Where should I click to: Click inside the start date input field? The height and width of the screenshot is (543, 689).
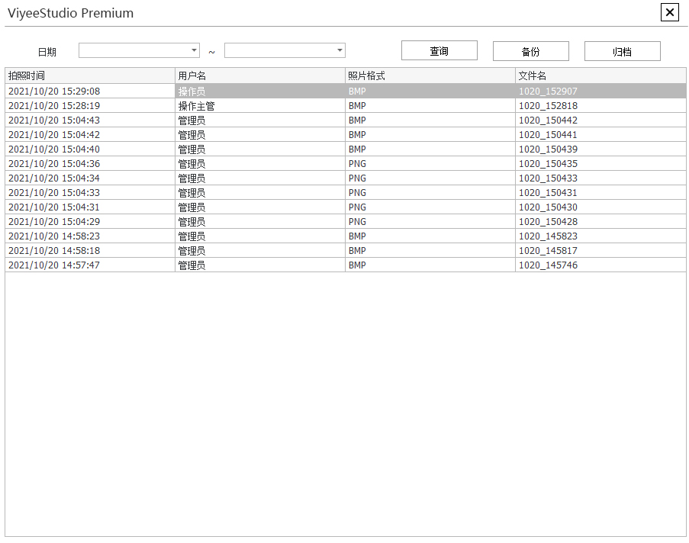[134, 50]
